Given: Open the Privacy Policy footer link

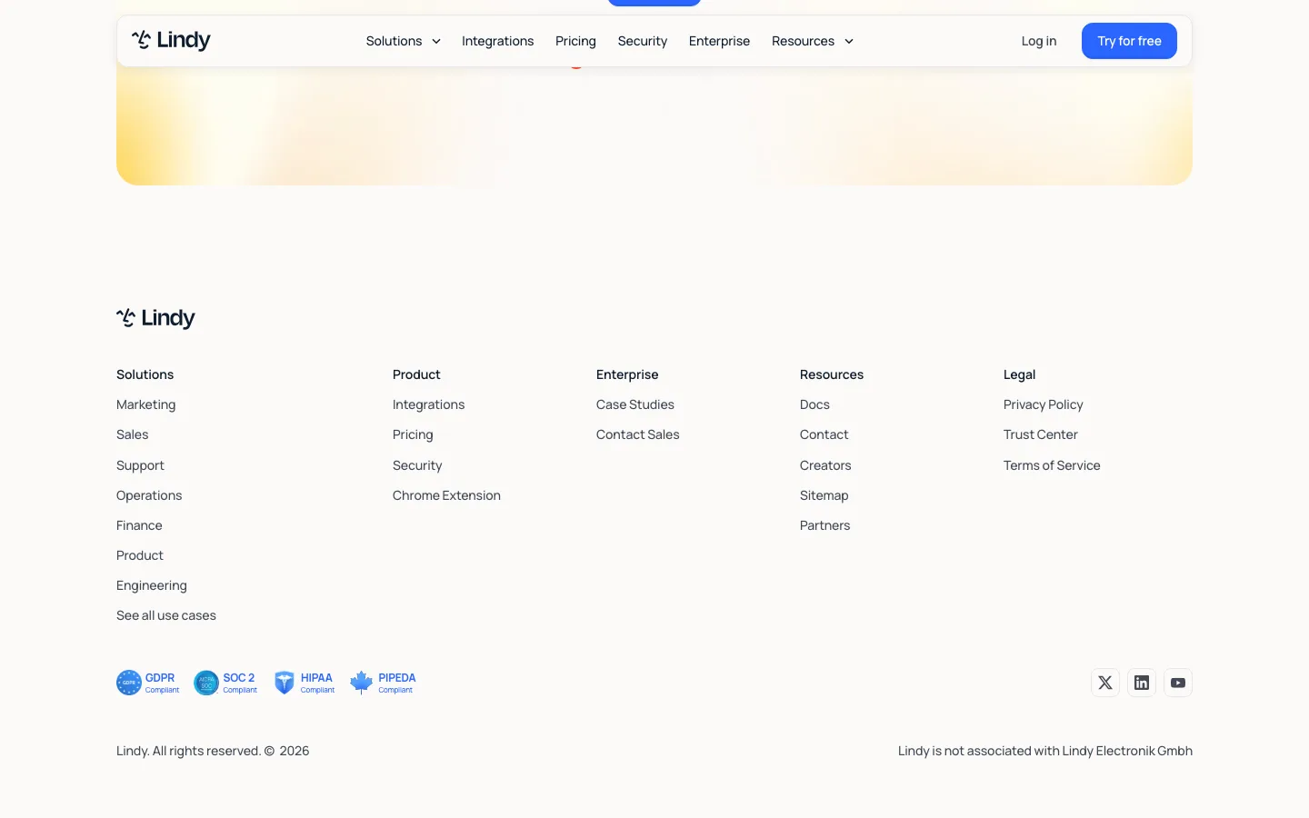Looking at the screenshot, I should click(x=1043, y=404).
